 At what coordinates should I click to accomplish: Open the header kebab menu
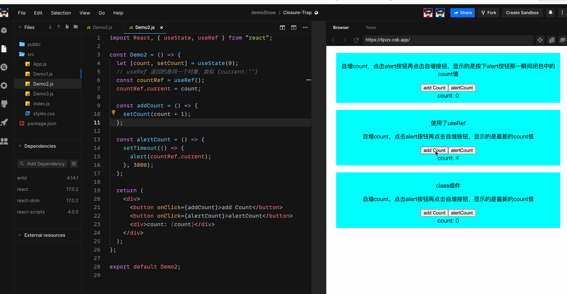pos(562,12)
